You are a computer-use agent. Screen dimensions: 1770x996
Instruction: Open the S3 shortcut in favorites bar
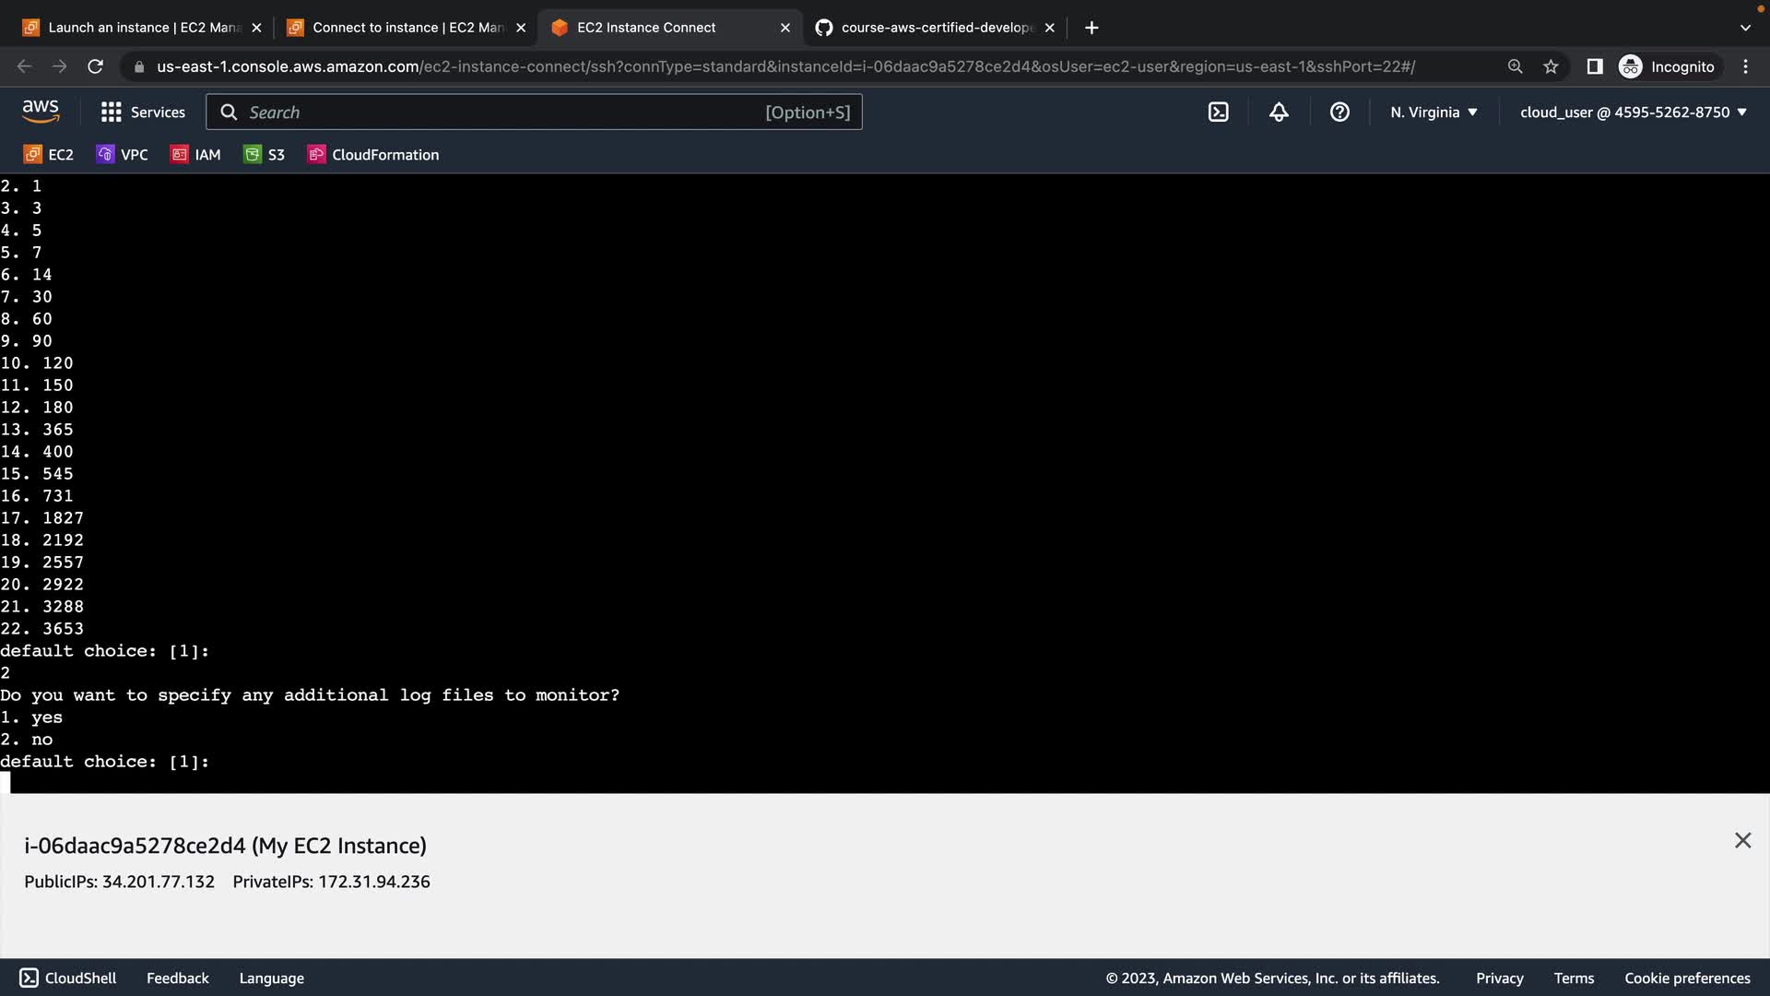click(264, 155)
